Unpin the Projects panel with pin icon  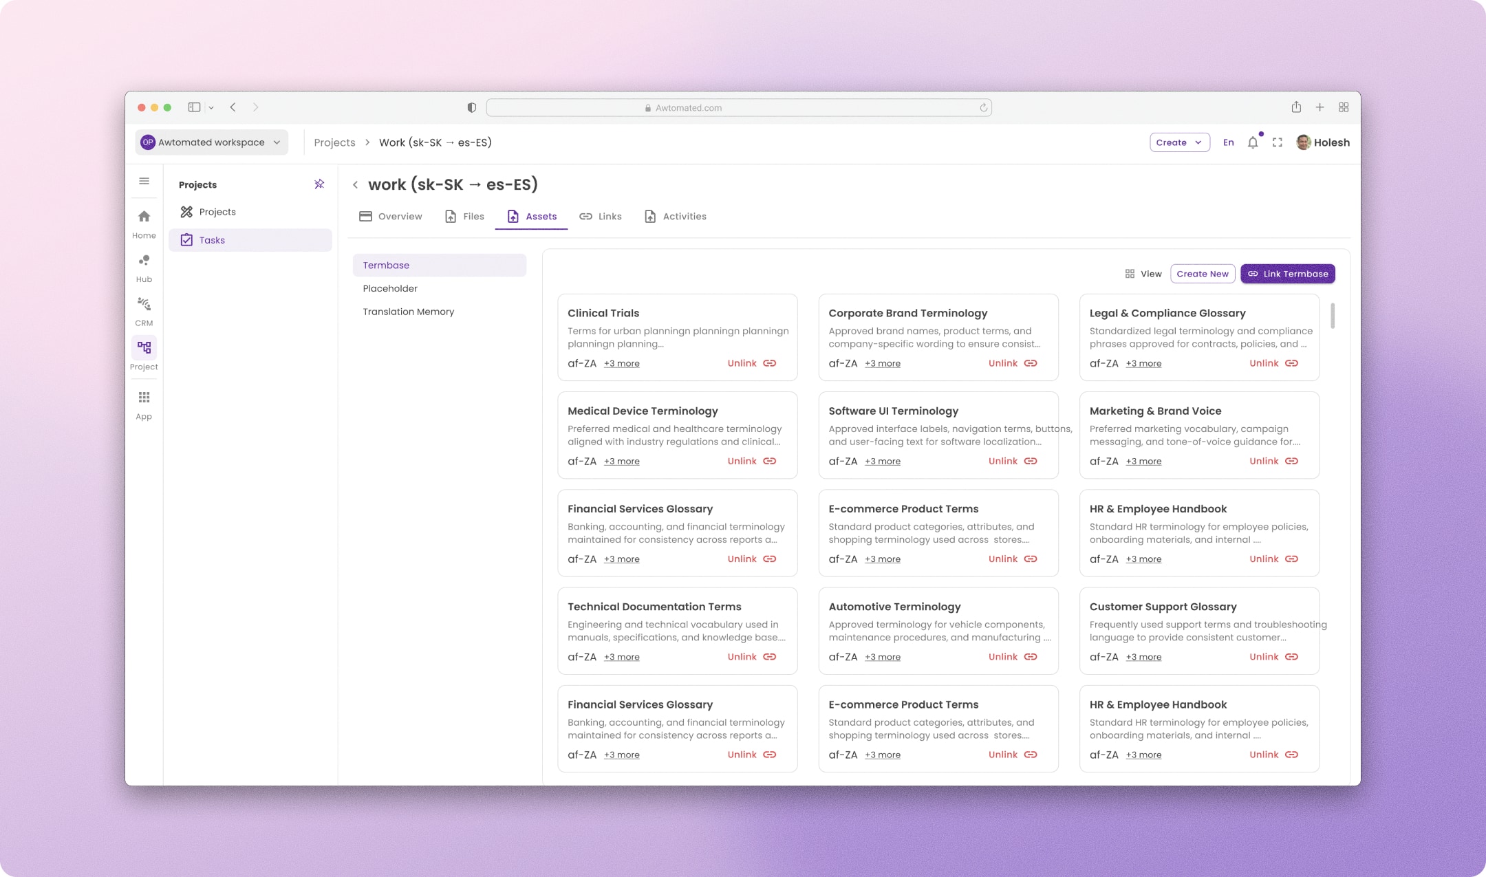[319, 184]
